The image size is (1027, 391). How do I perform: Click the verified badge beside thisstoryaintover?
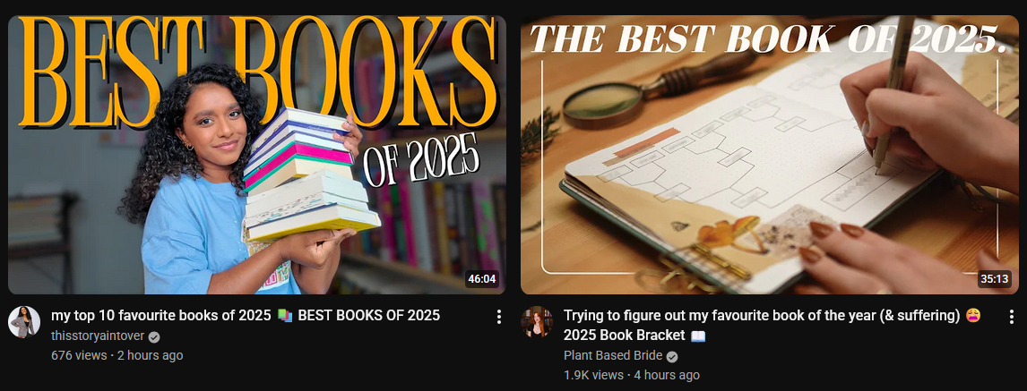(x=154, y=336)
